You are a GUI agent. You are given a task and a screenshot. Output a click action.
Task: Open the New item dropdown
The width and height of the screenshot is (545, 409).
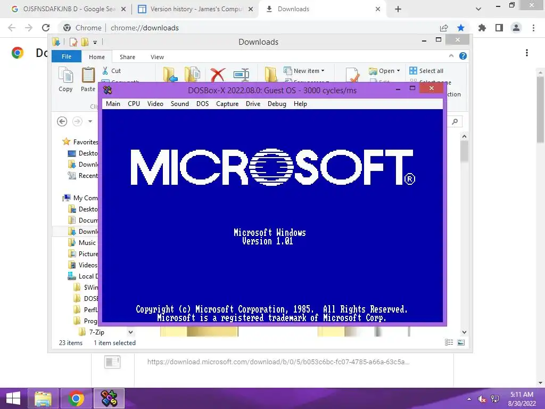[x=304, y=71]
